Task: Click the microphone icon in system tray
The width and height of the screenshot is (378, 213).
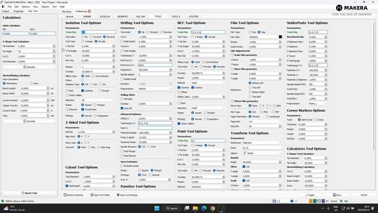Action: tap(328, 208)
